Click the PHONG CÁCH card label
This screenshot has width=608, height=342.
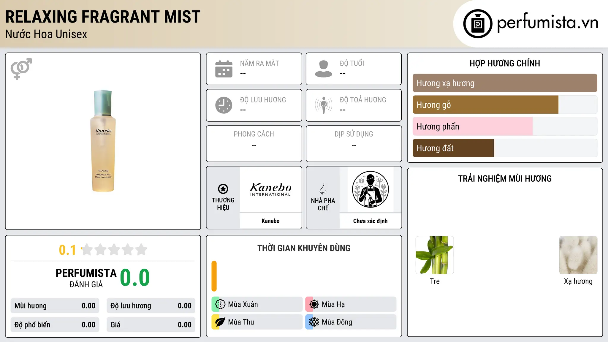[254, 134]
